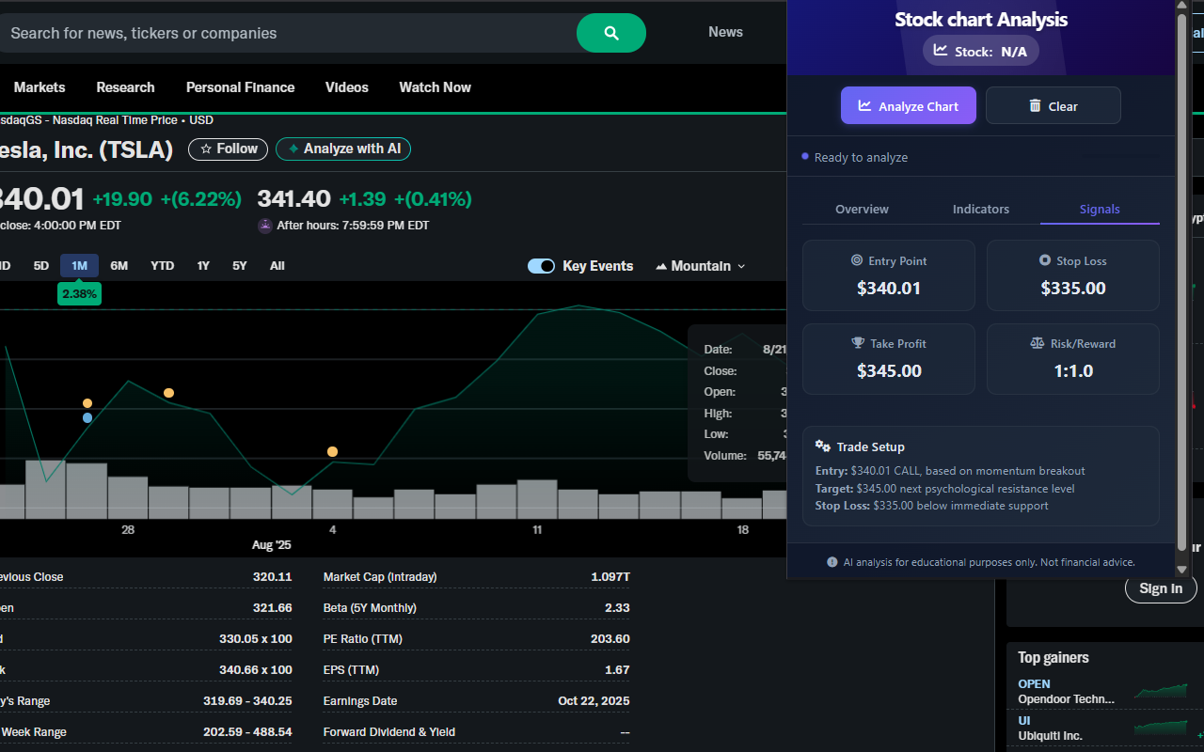Click the Analyze Chart button
Image resolution: width=1204 pixels, height=752 pixels.
tap(909, 105)
